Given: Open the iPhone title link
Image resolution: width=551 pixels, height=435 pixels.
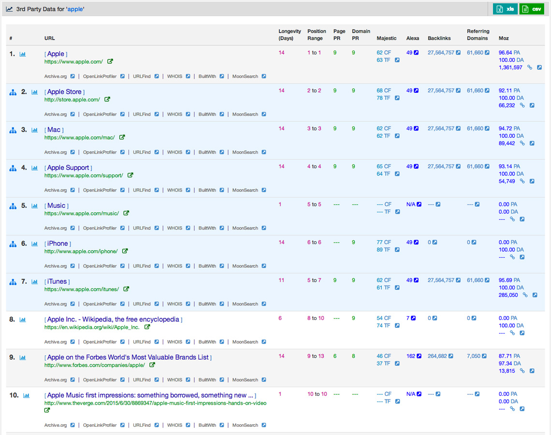Looking at the screenshot, I should click(x=58, y=244).
